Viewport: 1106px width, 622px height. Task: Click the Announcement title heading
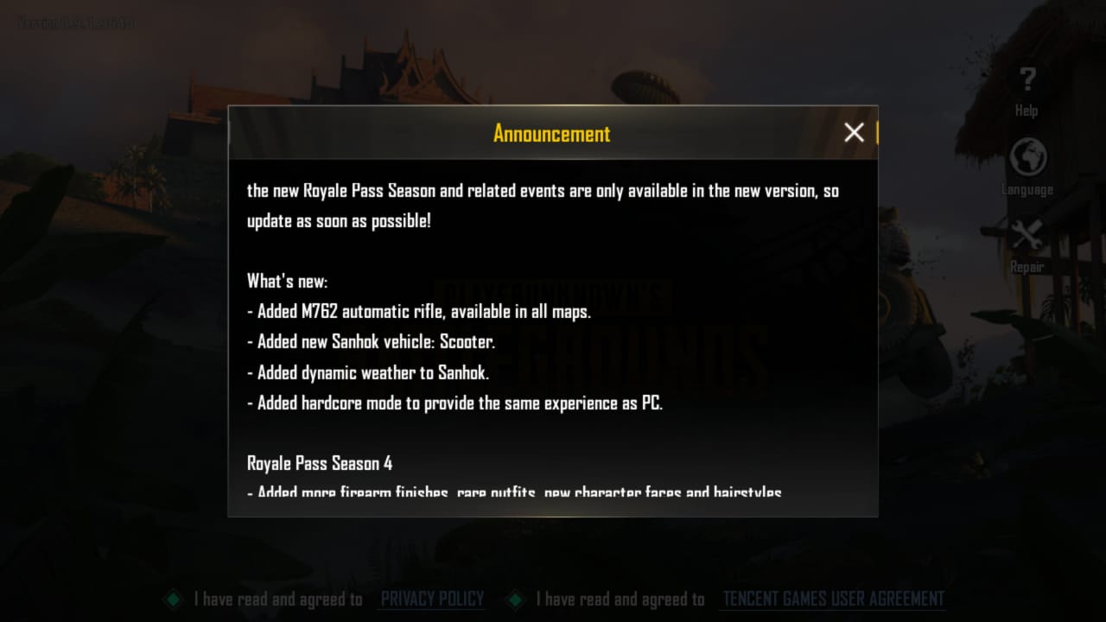click(x=551, y=133)
